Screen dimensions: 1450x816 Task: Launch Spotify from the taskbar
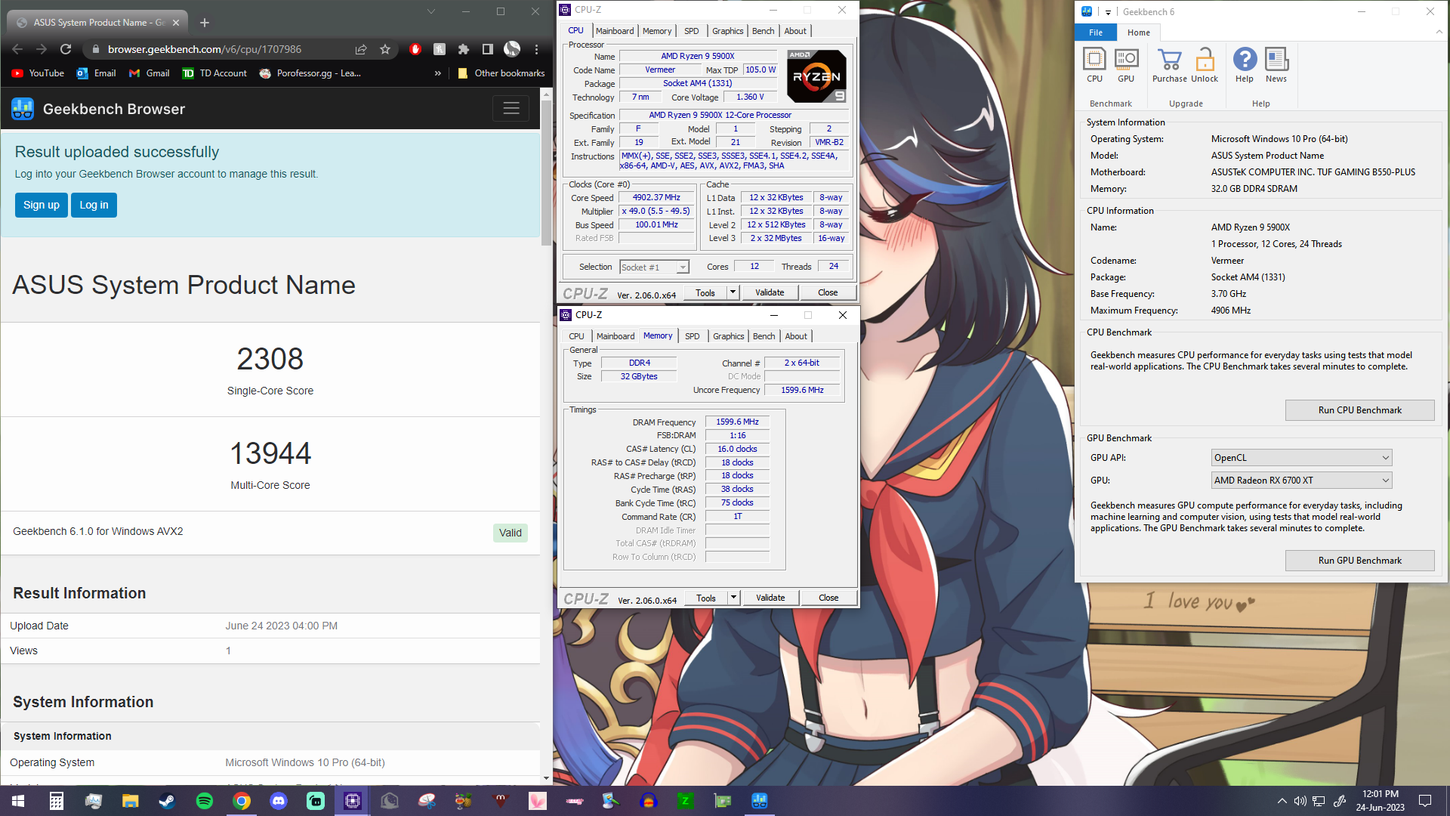(x=204, y=801)
